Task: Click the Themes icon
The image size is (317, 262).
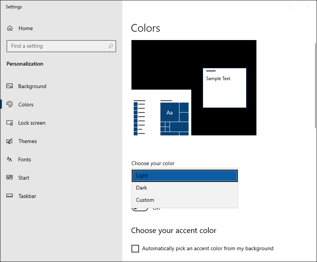Action: 10,141
